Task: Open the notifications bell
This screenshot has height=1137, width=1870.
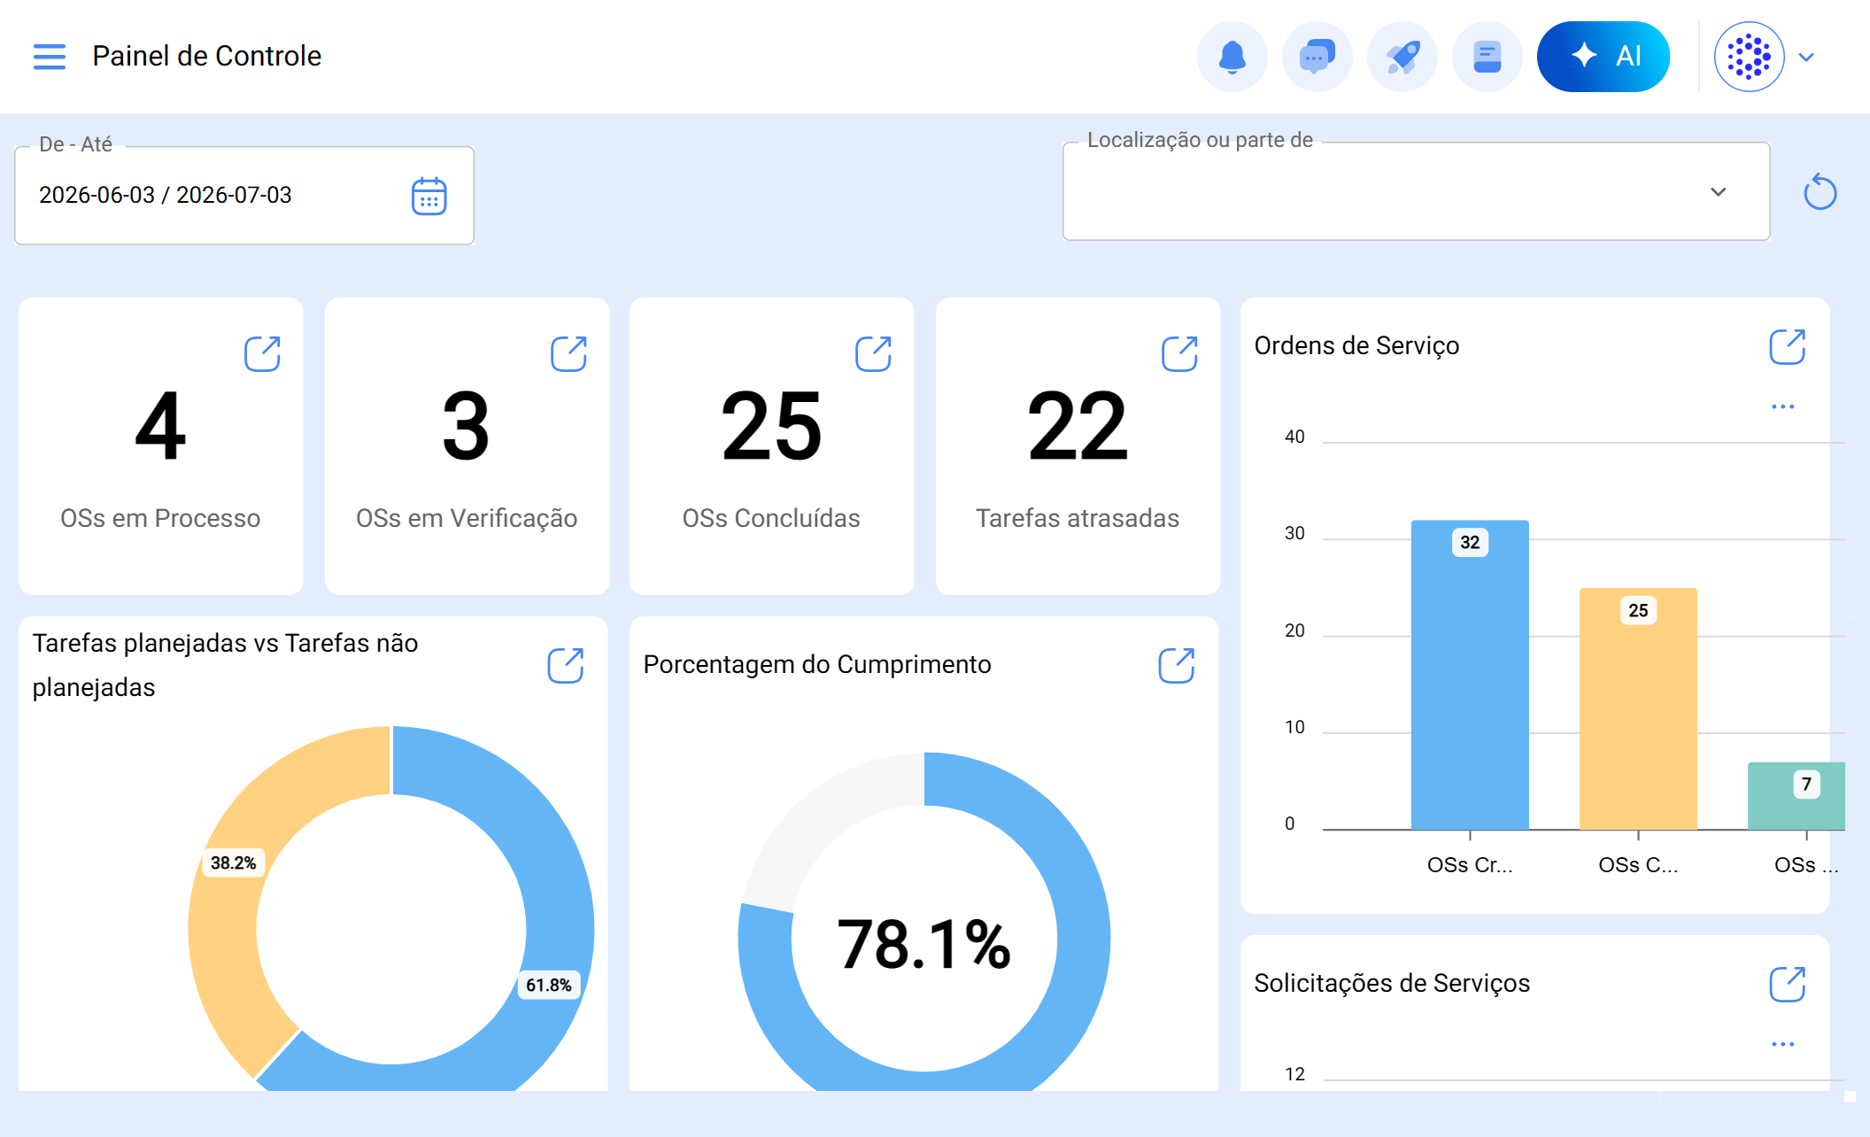Action: 1232,57
